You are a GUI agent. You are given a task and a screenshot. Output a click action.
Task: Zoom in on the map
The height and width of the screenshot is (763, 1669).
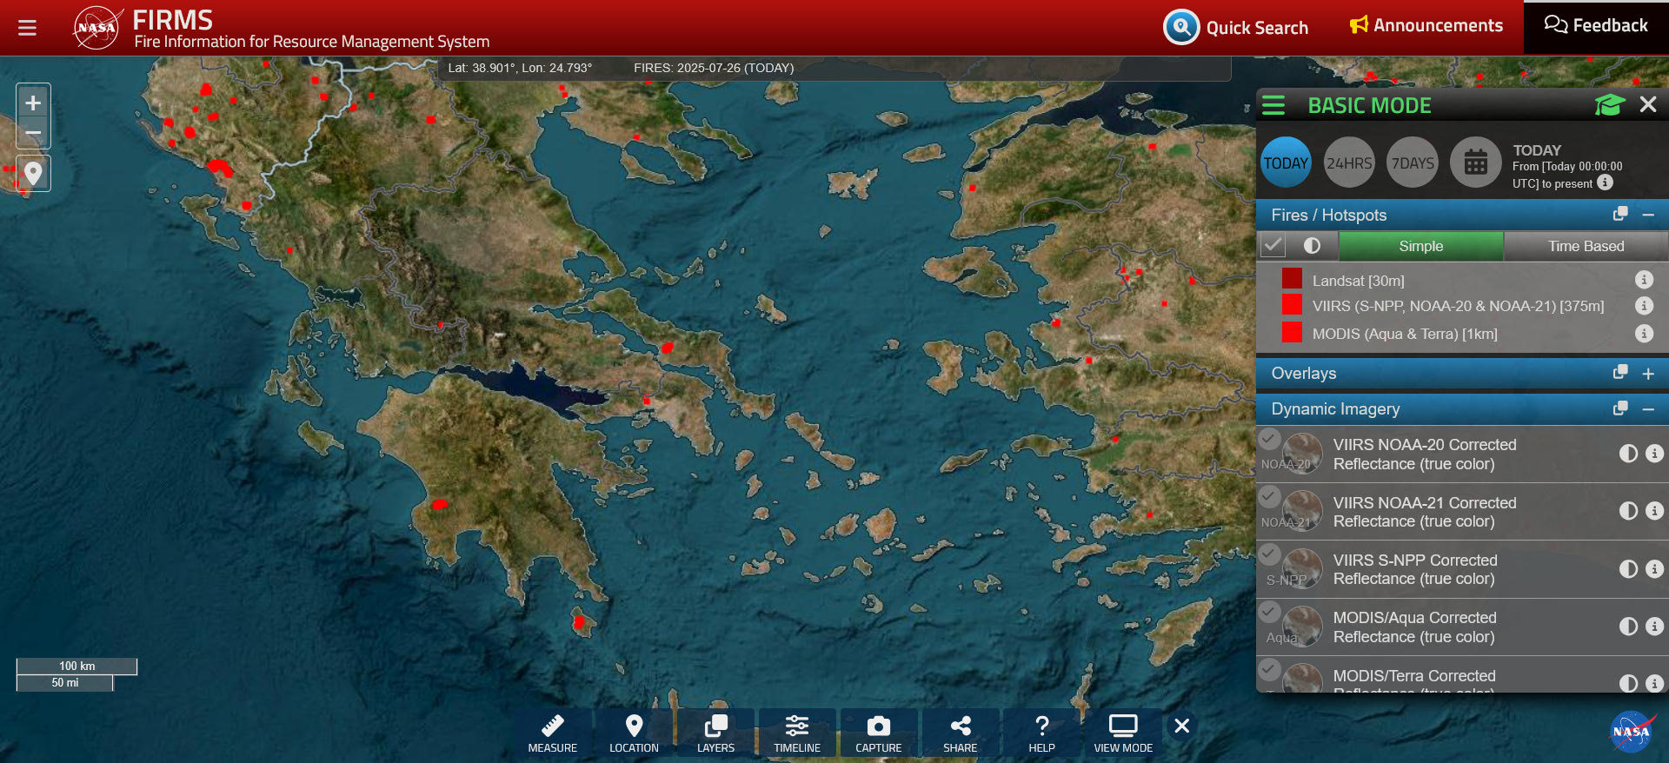tap(33, 103)
